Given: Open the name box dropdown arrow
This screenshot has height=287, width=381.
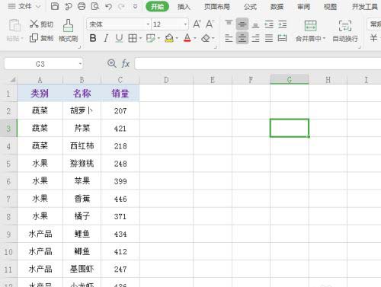Looking at the screenshot, I should coord(80,63).
